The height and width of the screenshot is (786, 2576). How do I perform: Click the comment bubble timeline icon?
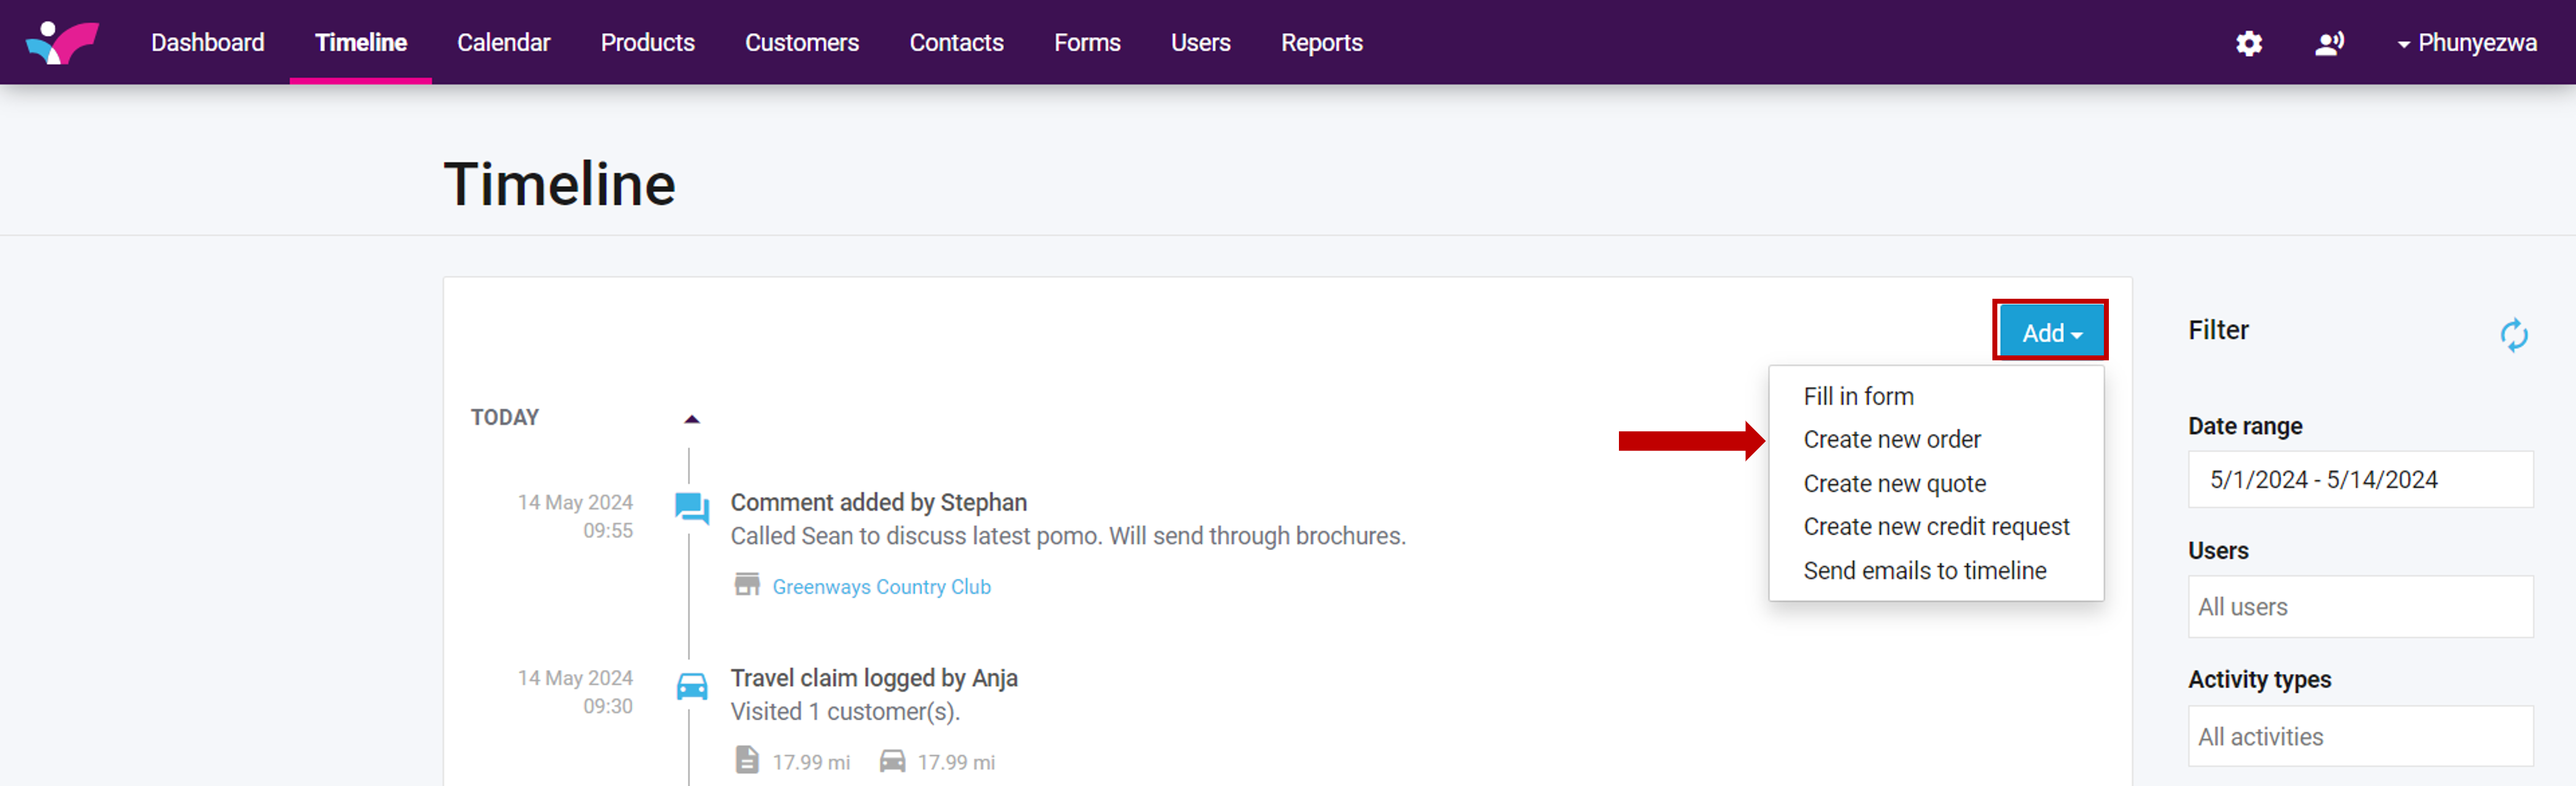(x=691, y=508)
